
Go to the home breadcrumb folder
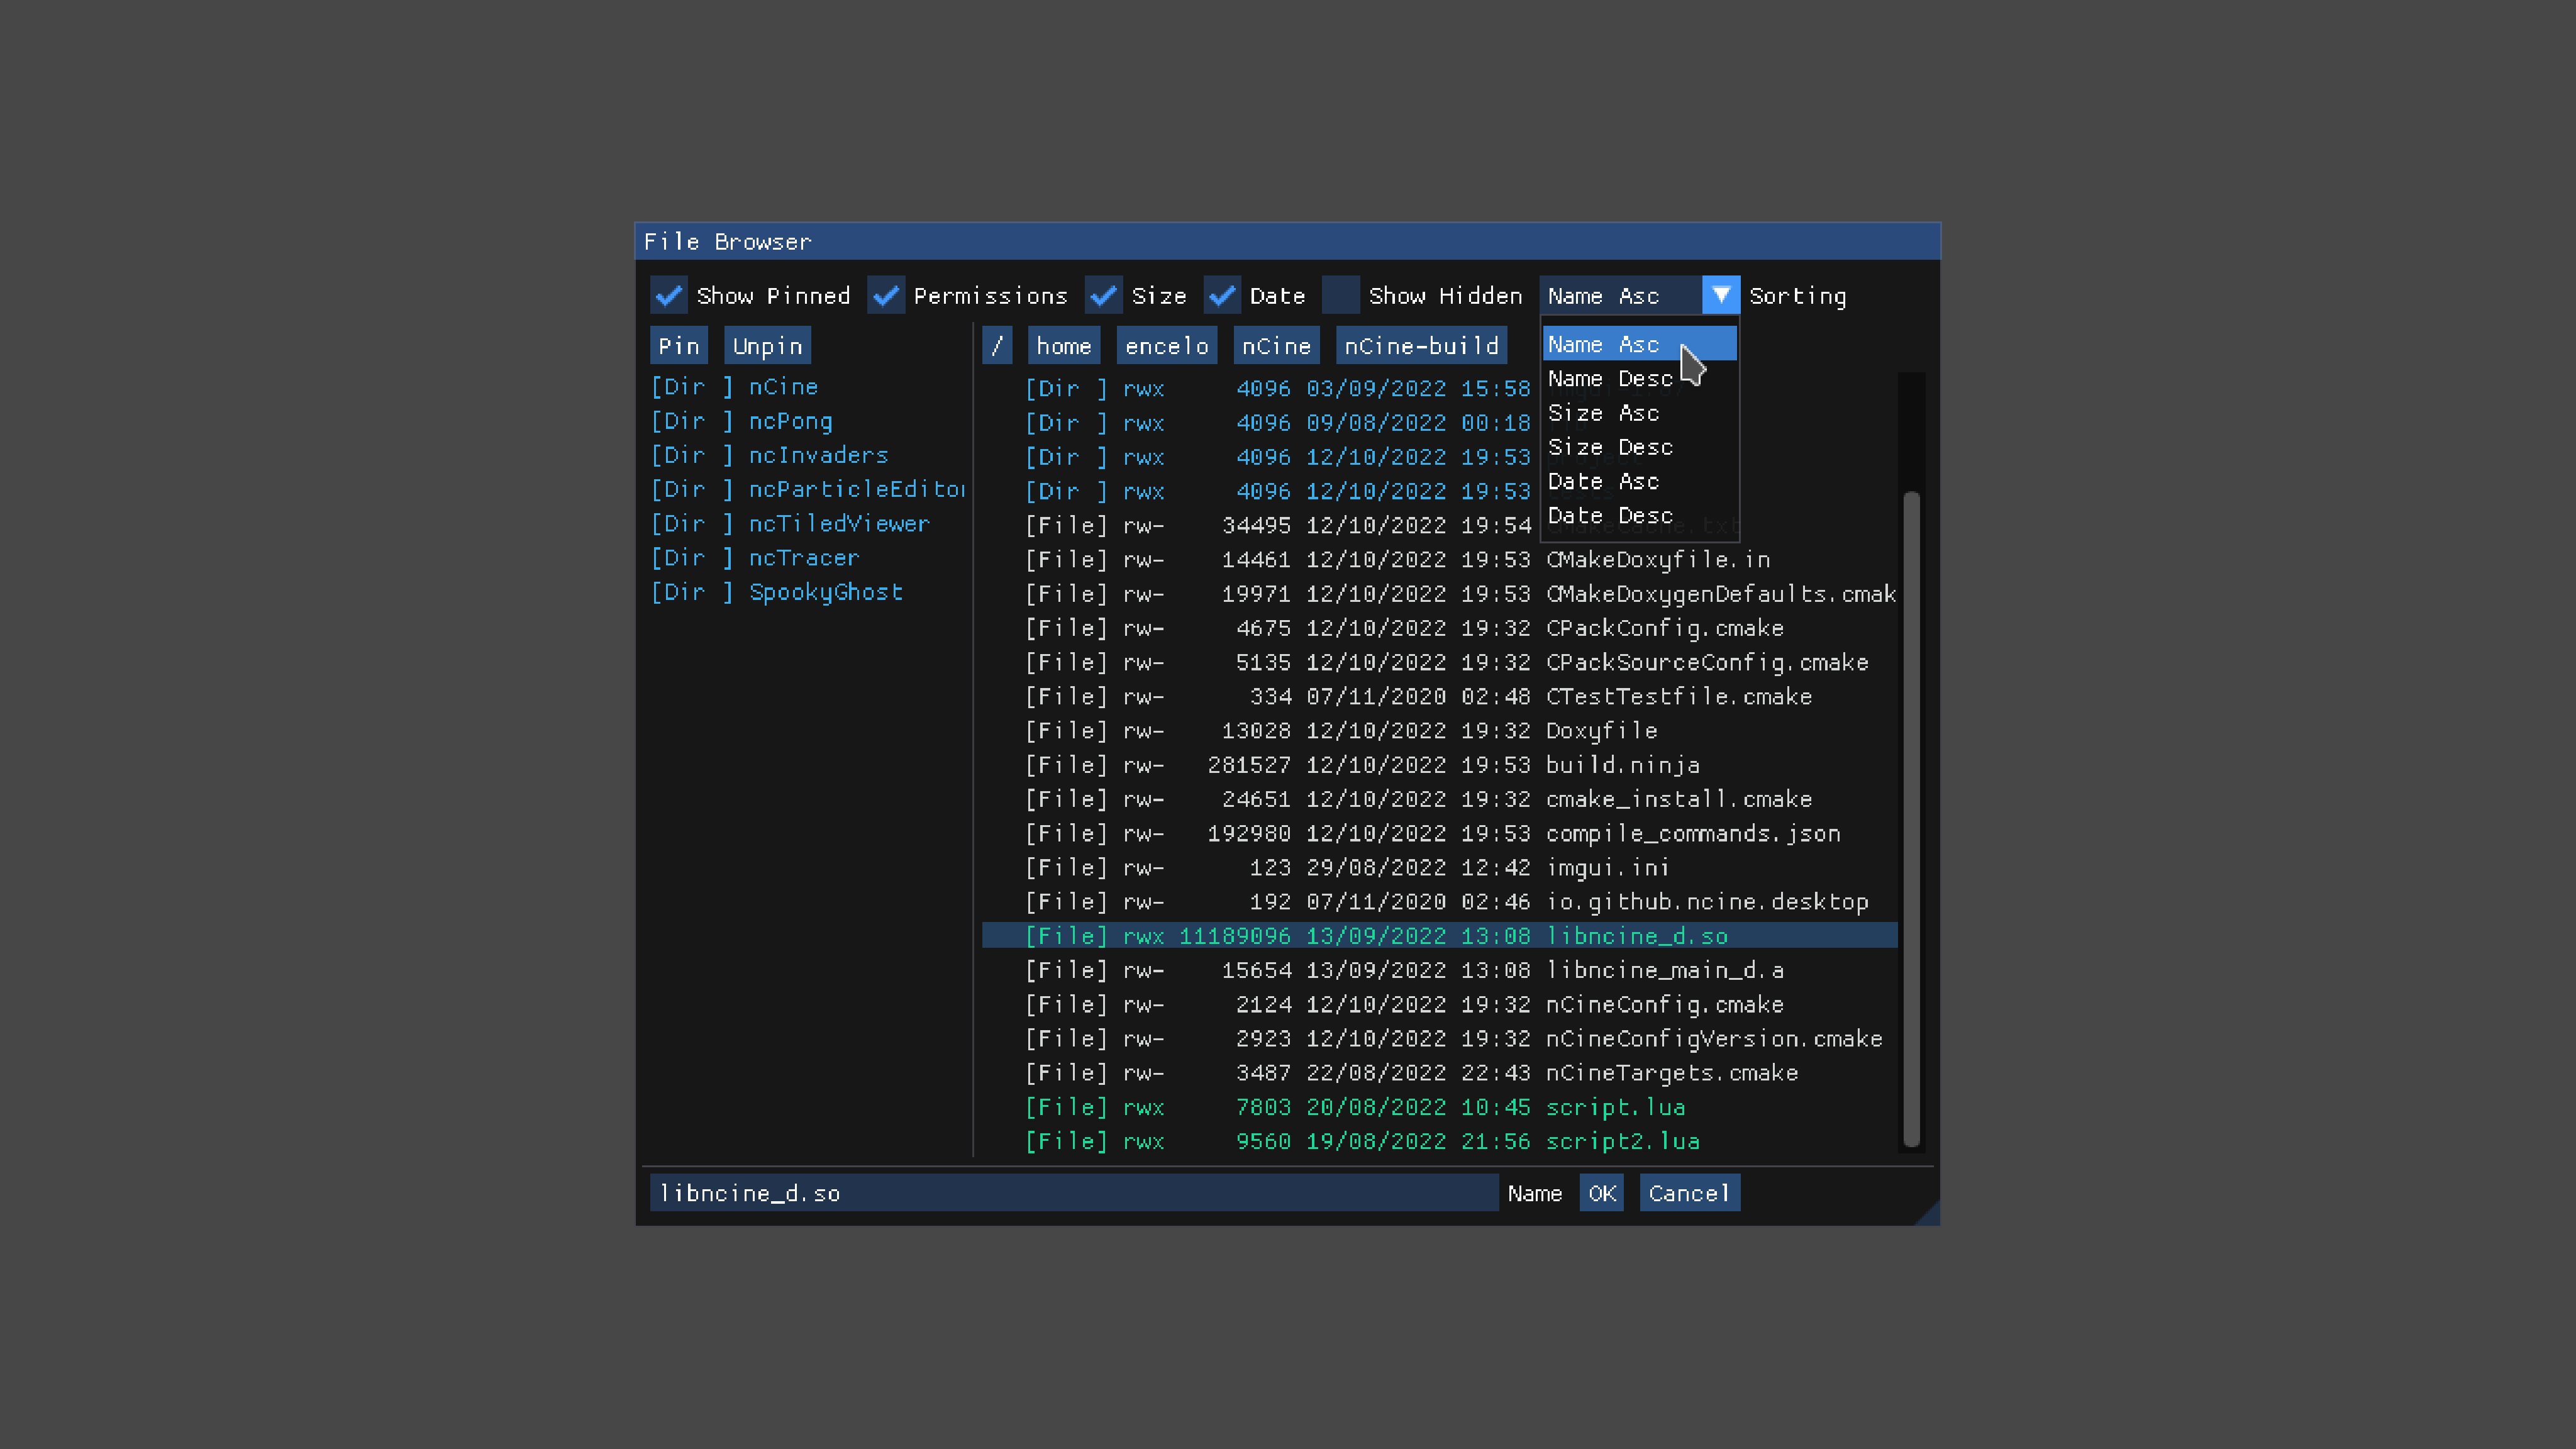click(1063, 346)
